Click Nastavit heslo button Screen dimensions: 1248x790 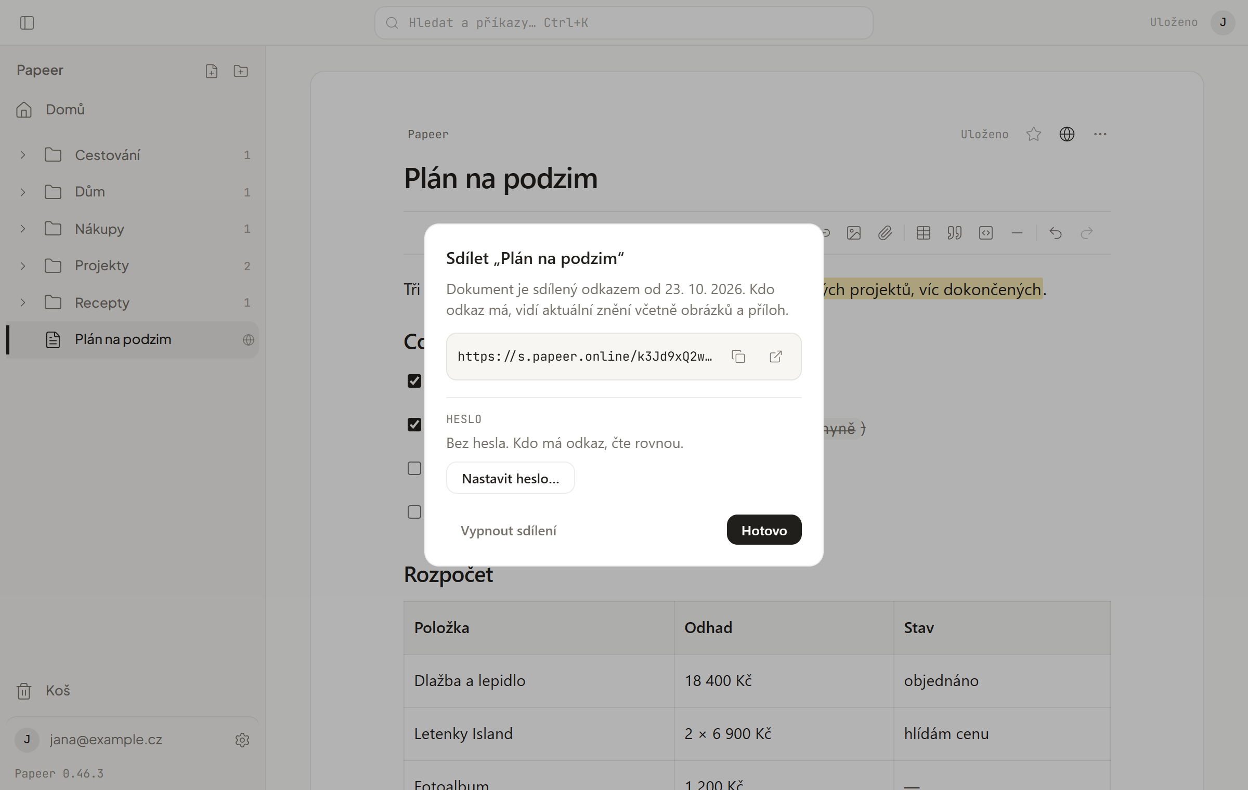point(511,478)
